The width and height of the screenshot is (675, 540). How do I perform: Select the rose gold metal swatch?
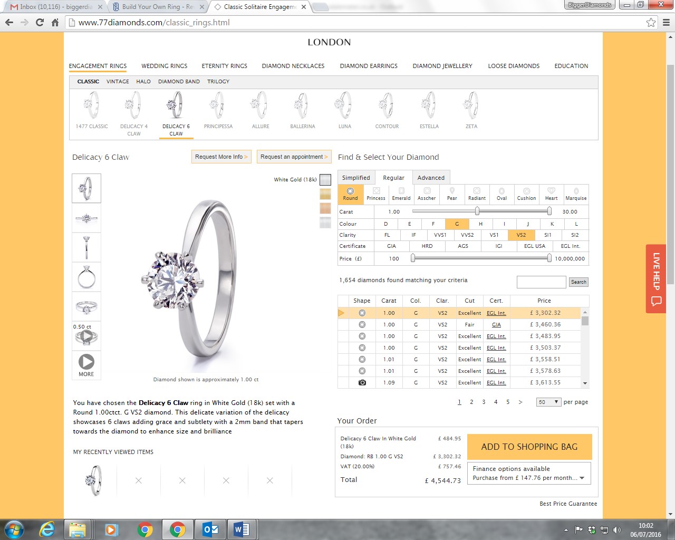click(x=325, y=208)
